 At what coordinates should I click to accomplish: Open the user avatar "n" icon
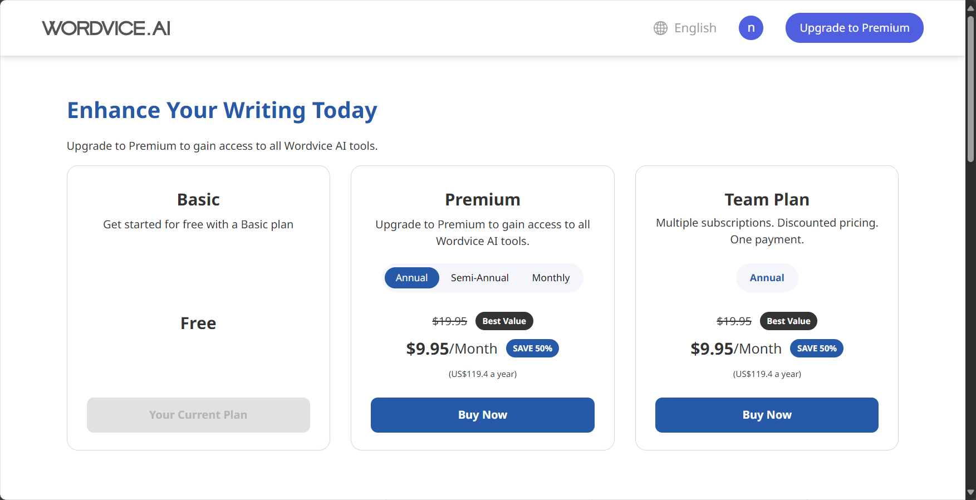coord(751,28)
